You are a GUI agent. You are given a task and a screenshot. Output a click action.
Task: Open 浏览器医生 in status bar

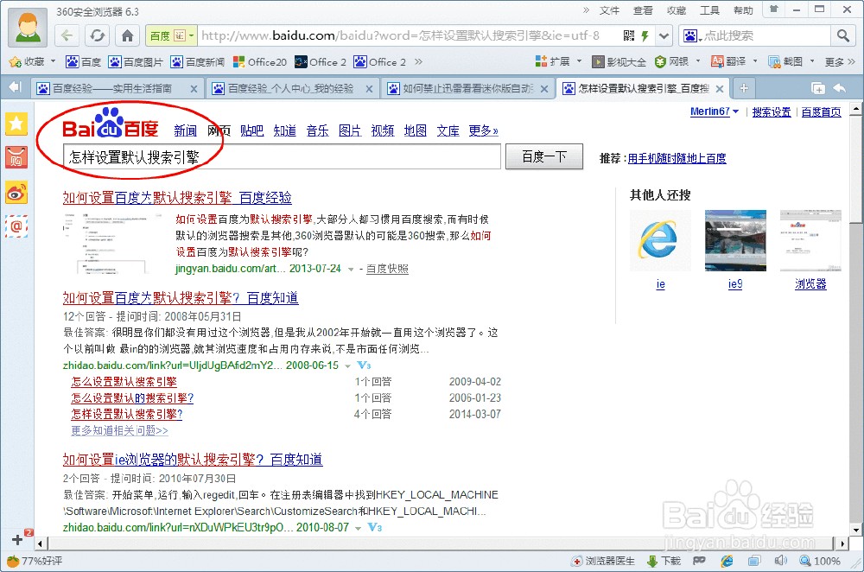[x=603, y=561]
